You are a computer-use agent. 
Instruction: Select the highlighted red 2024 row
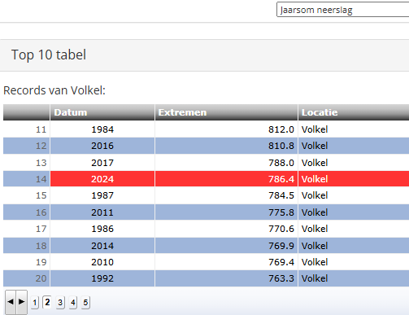(206, 179)
